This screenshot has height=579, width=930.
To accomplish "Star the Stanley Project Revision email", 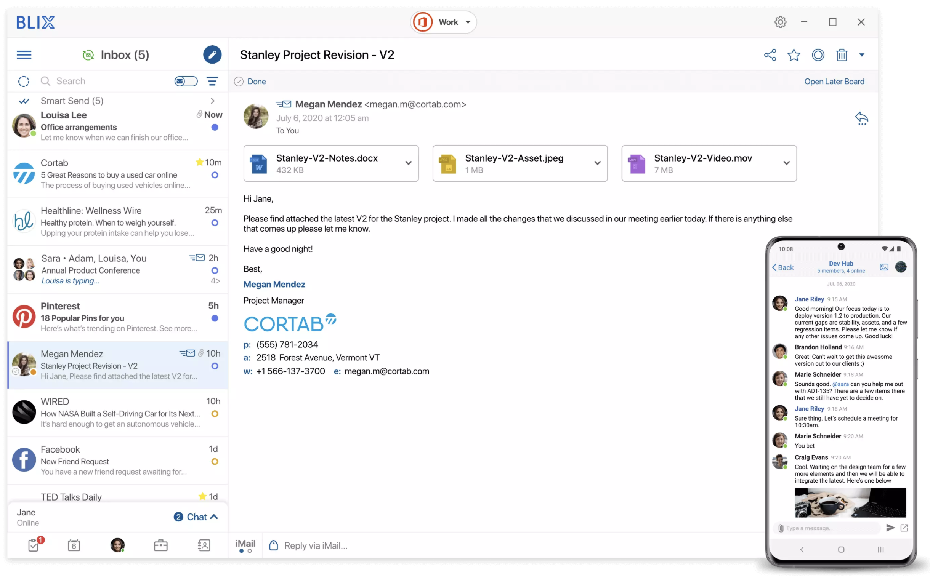I will [x=794, y=55].
